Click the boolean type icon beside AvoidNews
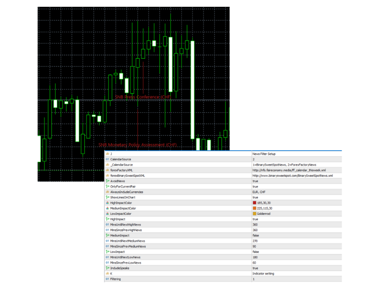This screenshot has height=289, width=385. tap(107, 181)
